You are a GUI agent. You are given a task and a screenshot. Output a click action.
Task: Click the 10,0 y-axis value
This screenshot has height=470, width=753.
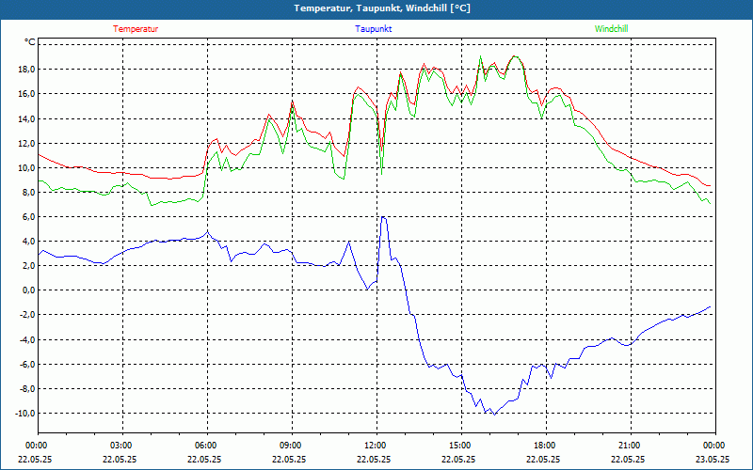26,167
